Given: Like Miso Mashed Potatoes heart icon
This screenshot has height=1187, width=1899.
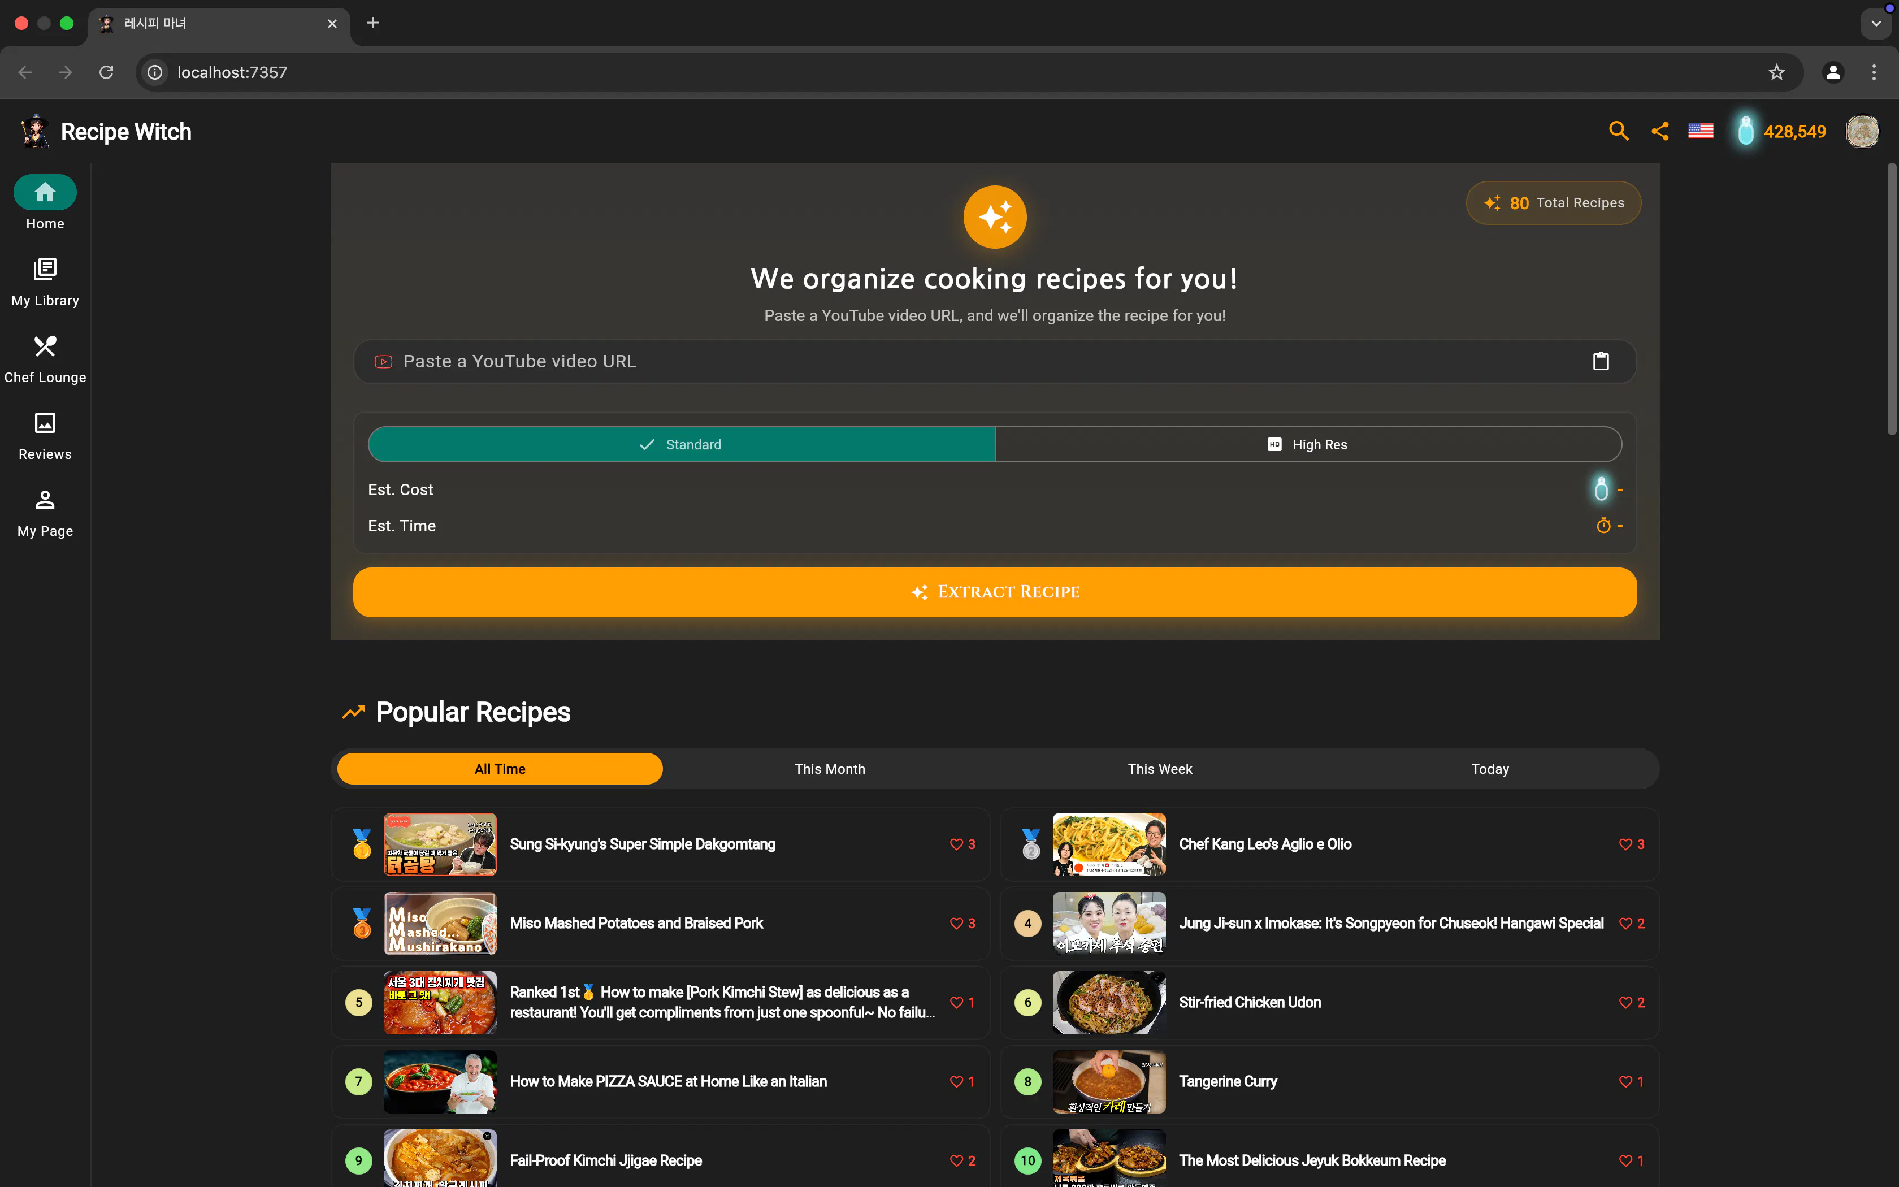Looking at the screenshot, I should coord(956,923).
